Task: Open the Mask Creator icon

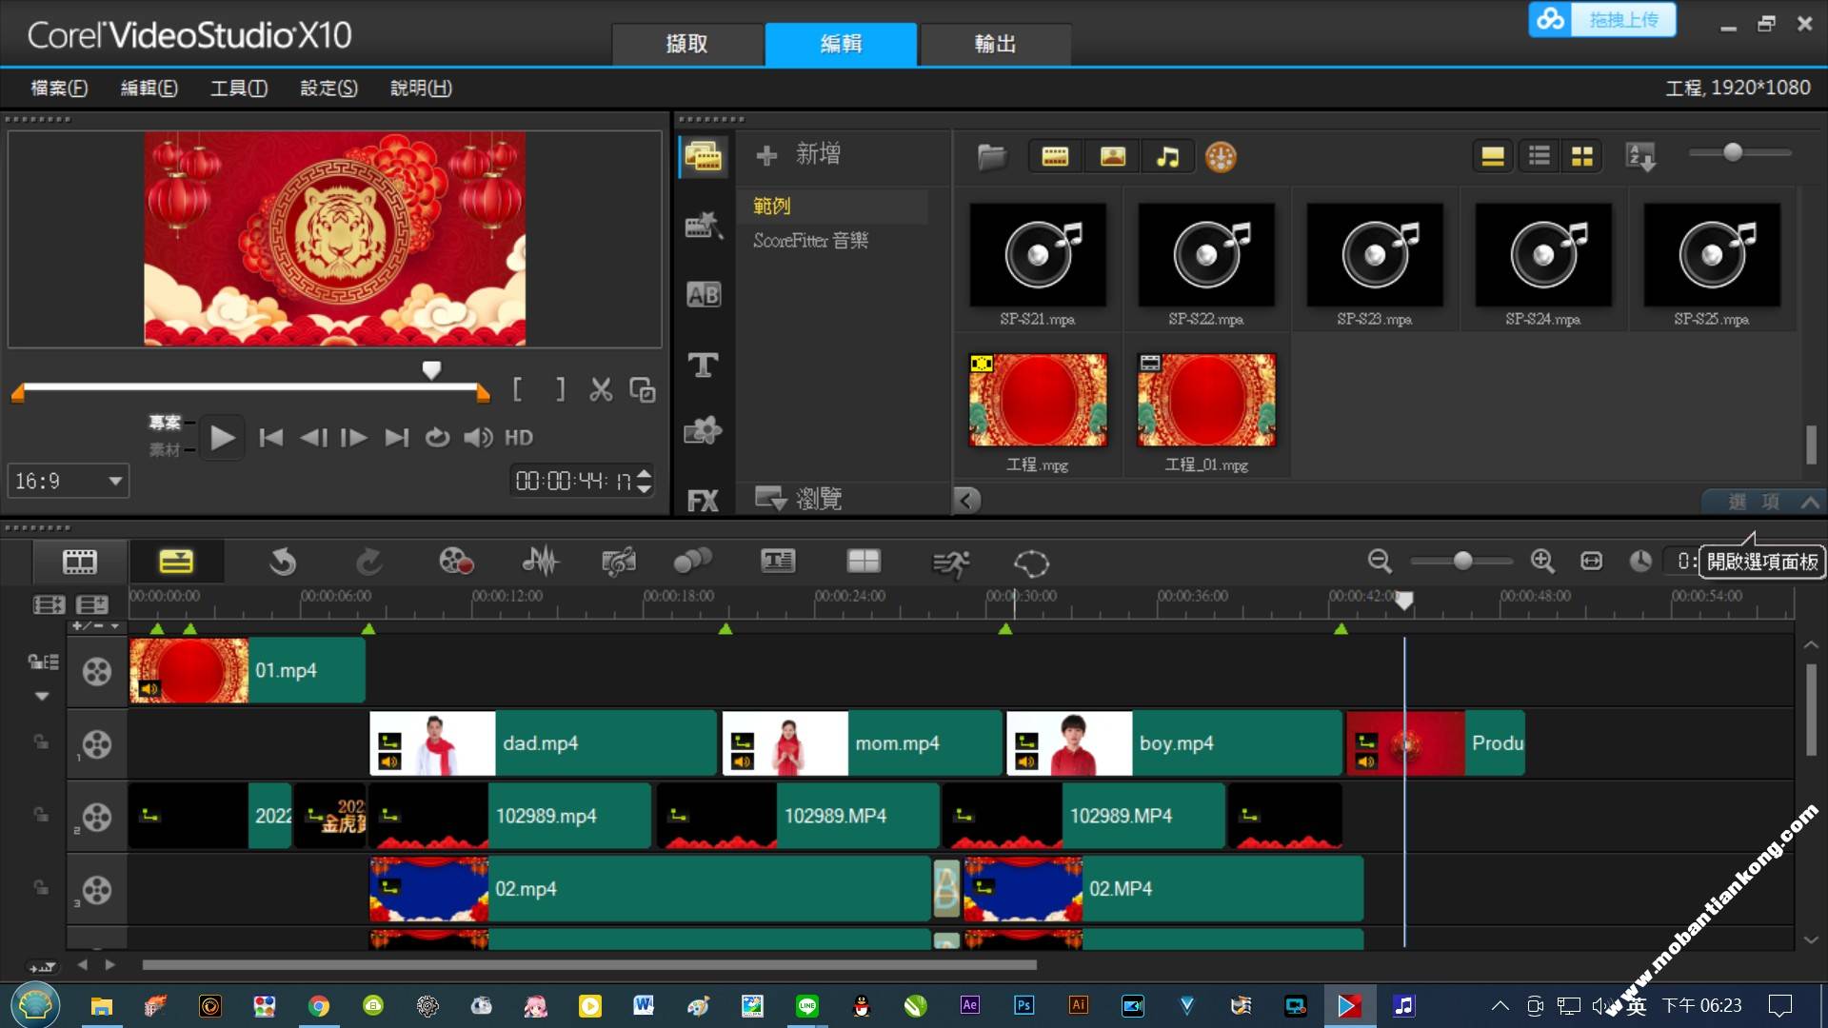Action: tap(1031, 563)
